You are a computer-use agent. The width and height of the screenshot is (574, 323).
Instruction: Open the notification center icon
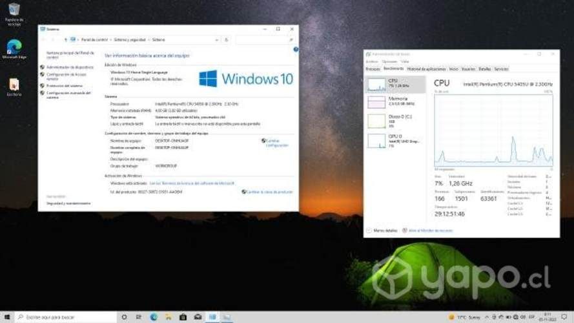coord(565,317)
